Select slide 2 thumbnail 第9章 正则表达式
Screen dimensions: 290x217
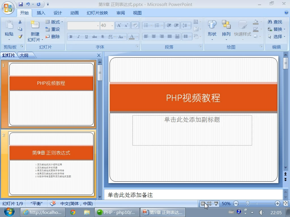tap(51, 164)
